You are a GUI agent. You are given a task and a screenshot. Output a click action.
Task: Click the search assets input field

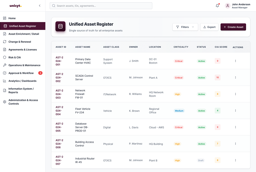coord(101,6)
